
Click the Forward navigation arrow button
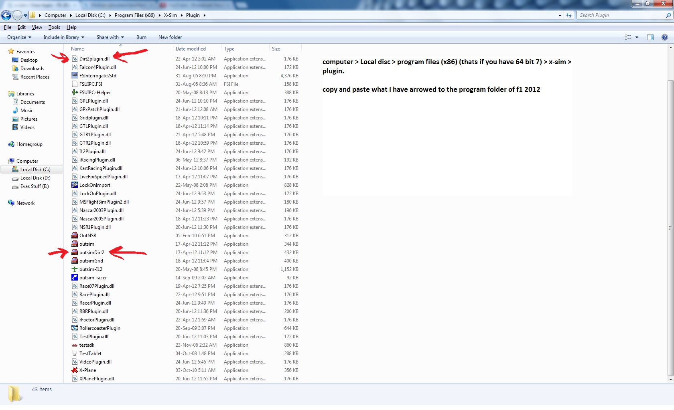coord(17,15)
